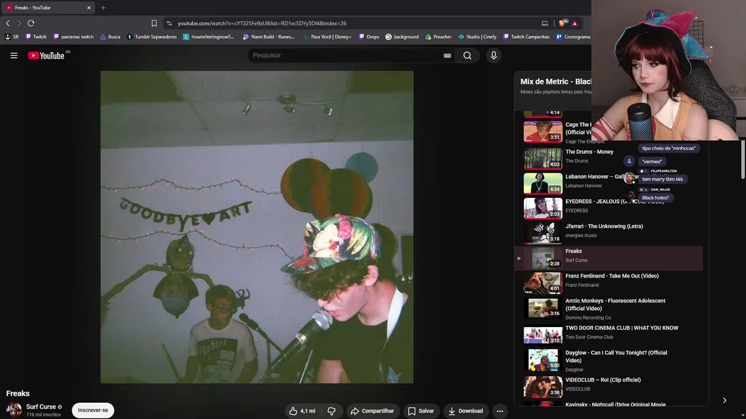Open the Twitch Campanhas bookmark
Viewport: 746px width, 419px height.
point(526,37)
